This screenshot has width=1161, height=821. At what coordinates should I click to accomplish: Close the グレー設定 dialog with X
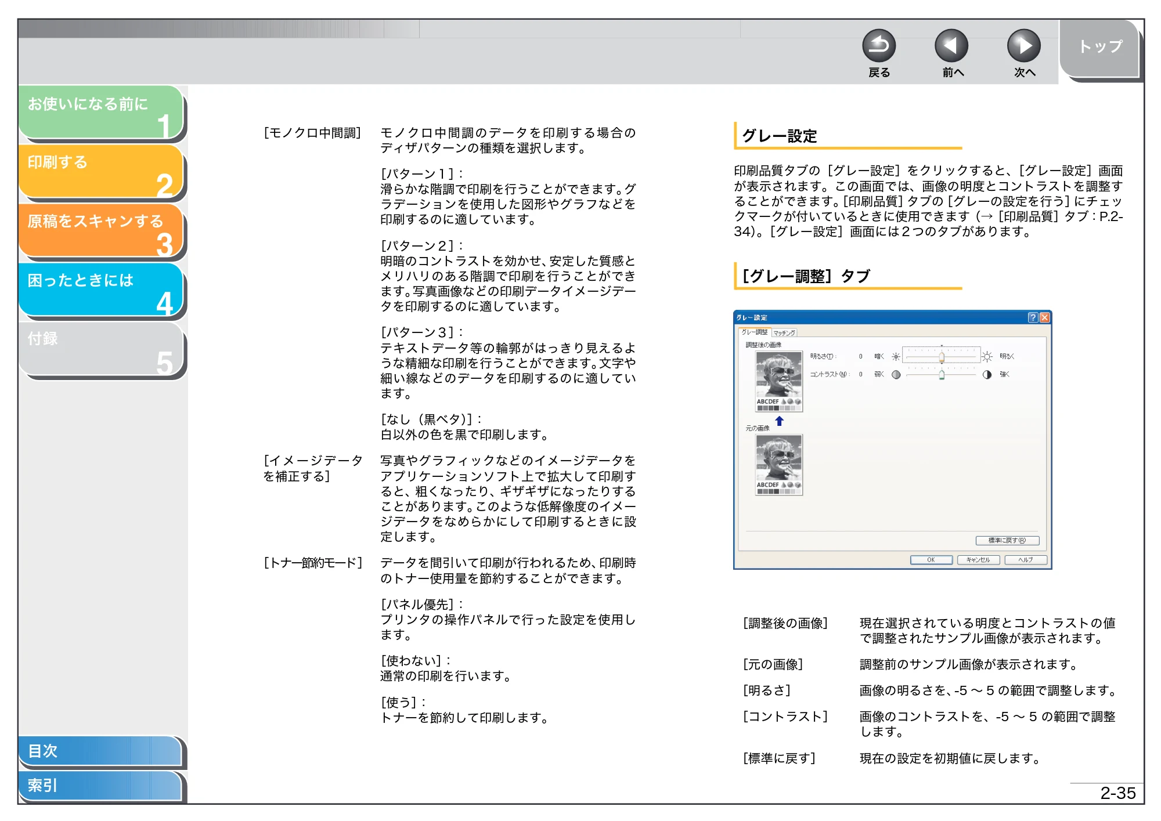pos(1044,317)
